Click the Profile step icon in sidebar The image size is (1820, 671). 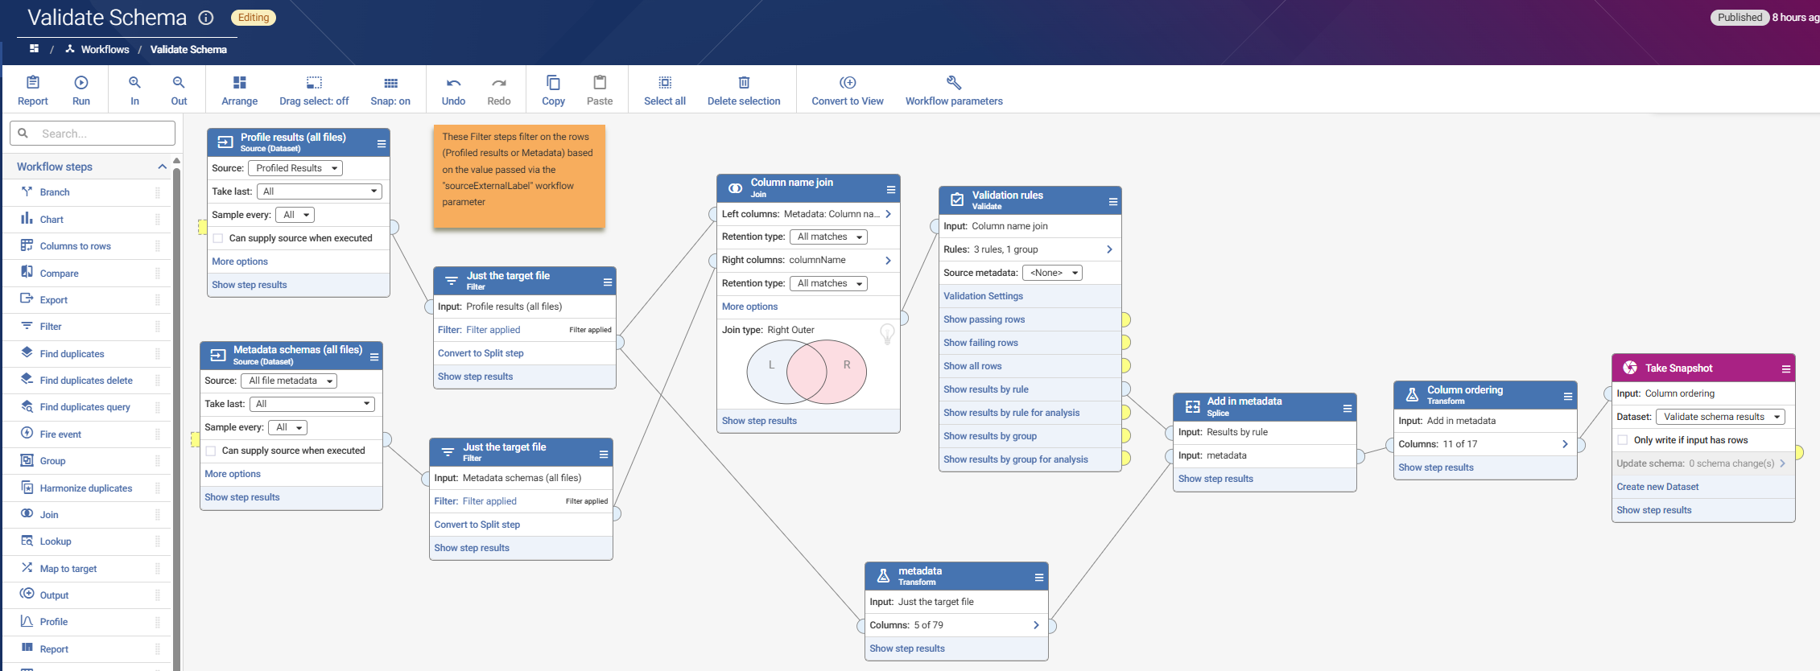[x=27, y=621]
